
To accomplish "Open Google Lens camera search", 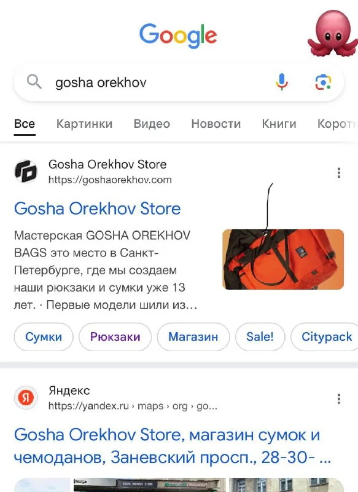I will [x=323, y=82].
